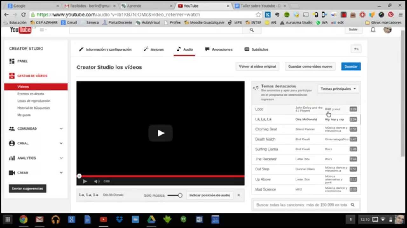Focus the song search field

tap(302, 205)
